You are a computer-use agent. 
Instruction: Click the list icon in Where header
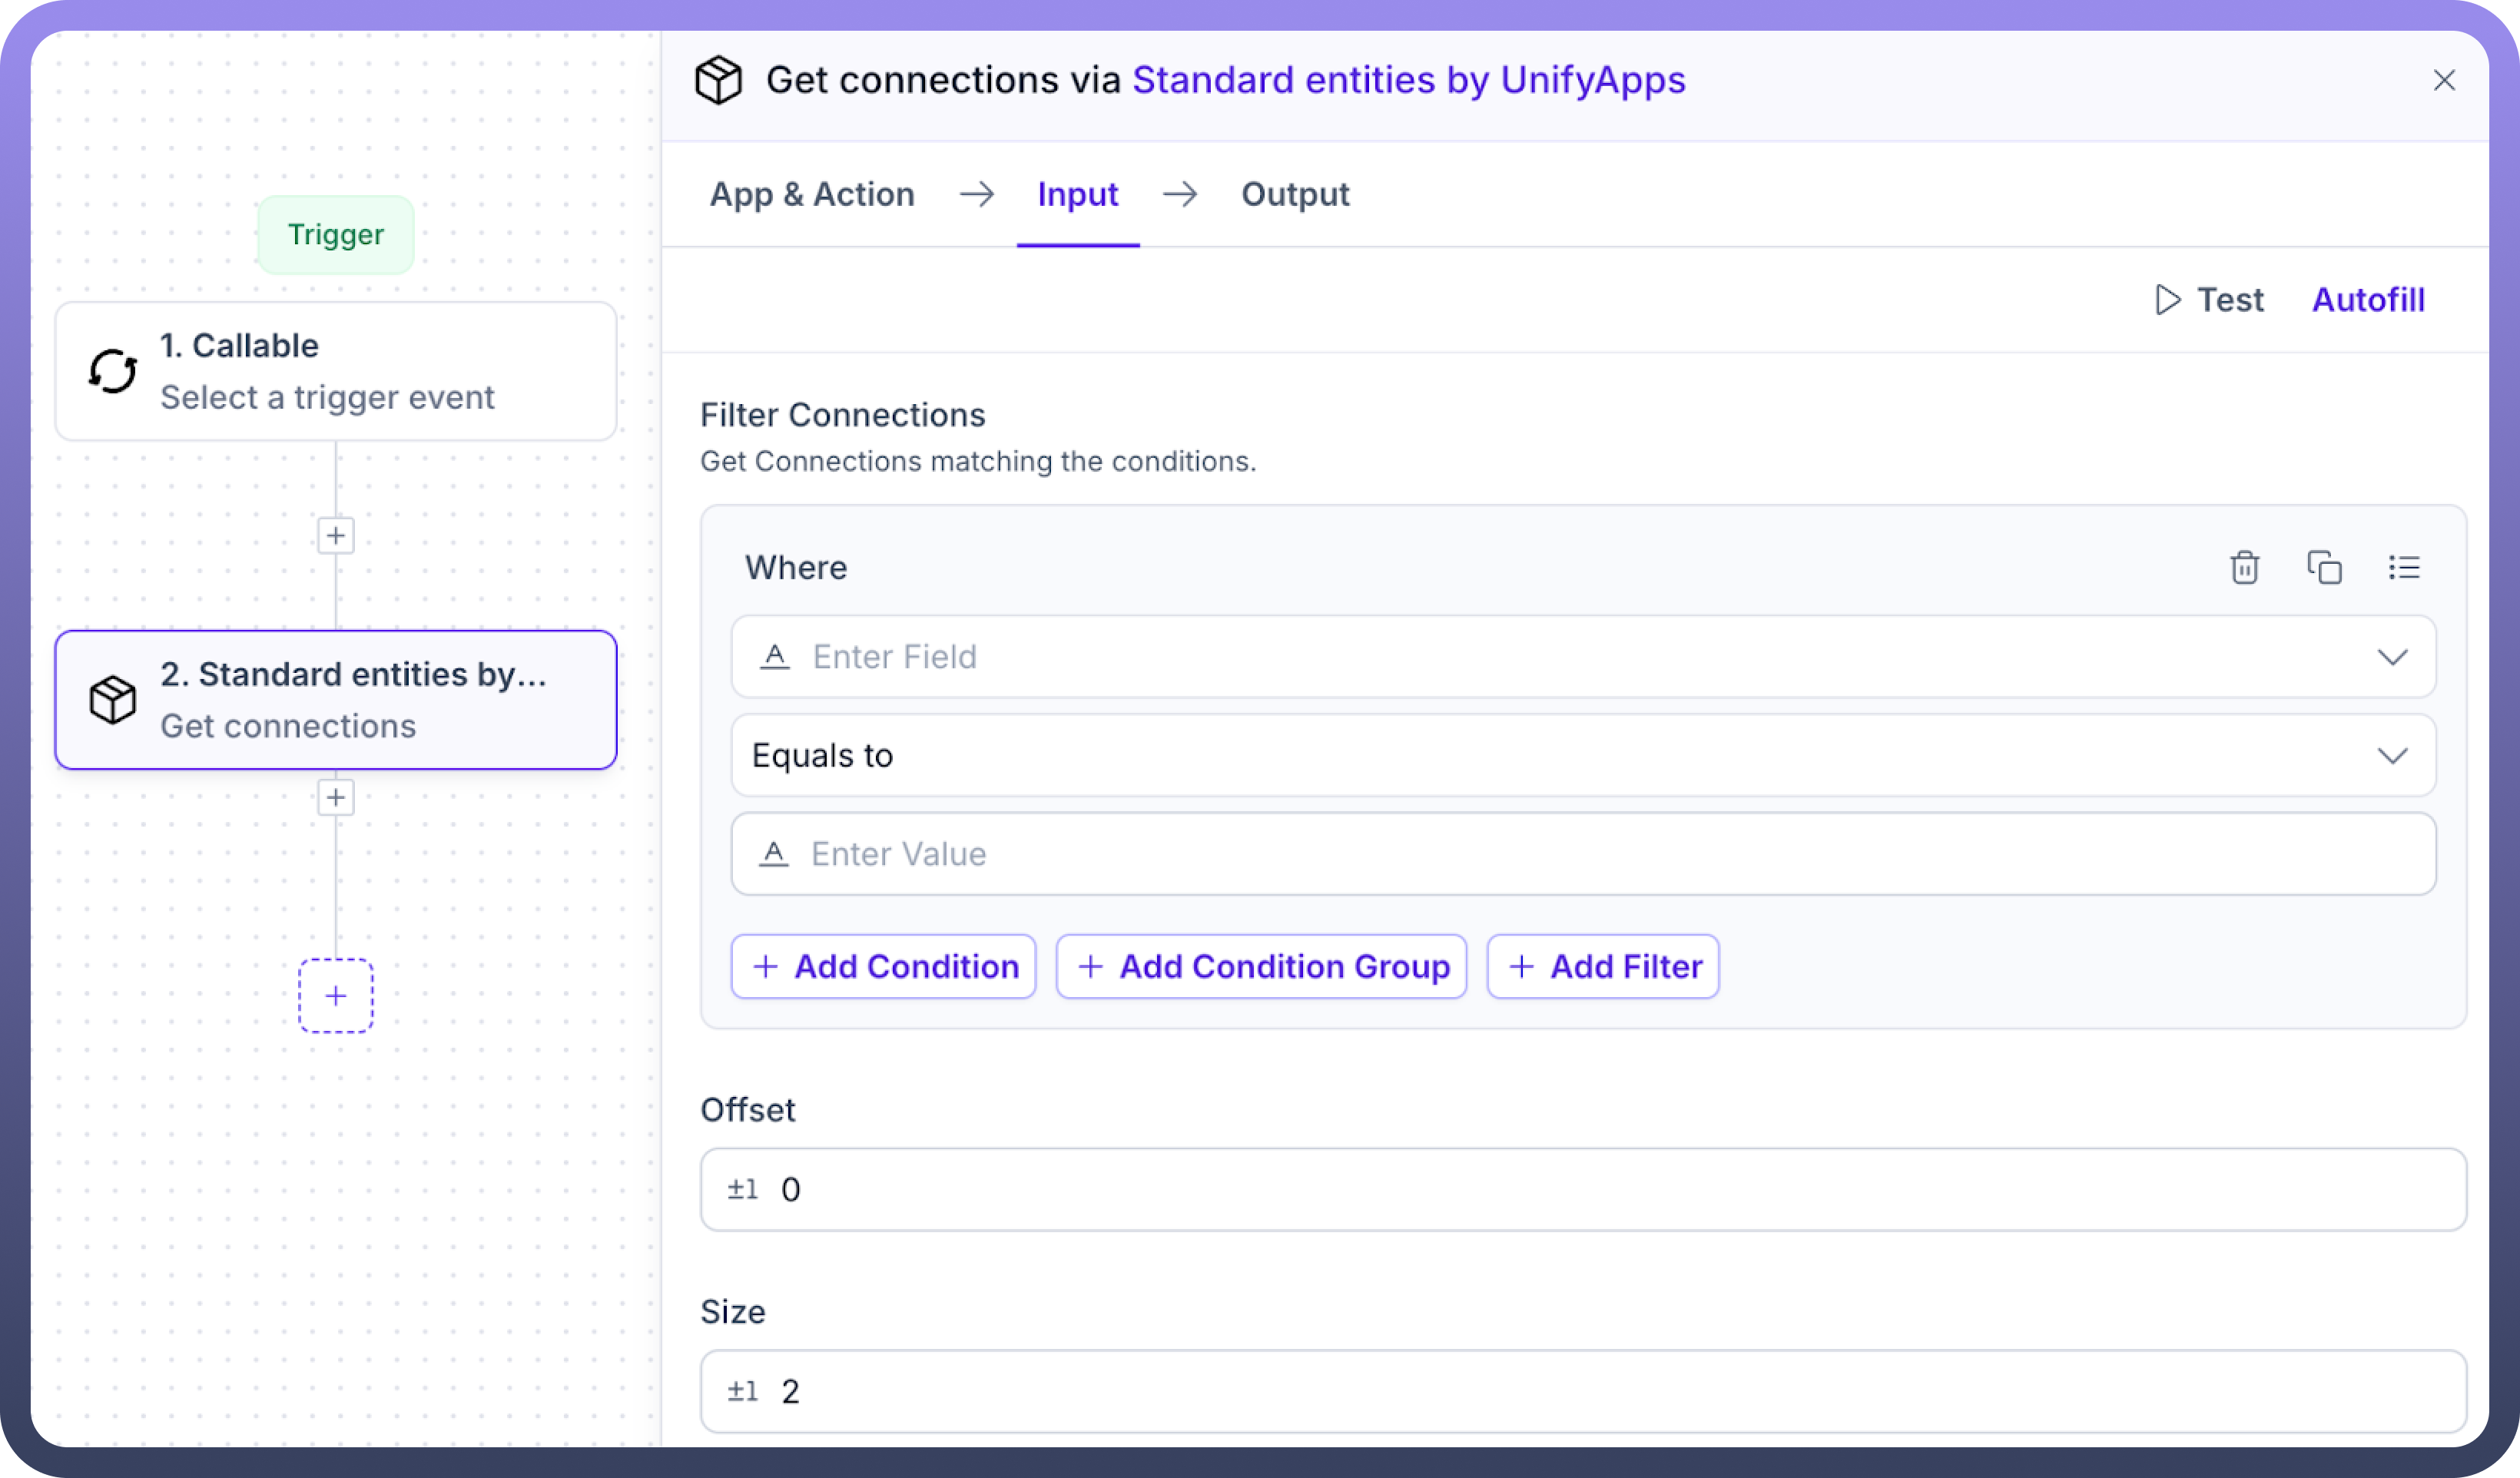click(x=2404, y=567)
